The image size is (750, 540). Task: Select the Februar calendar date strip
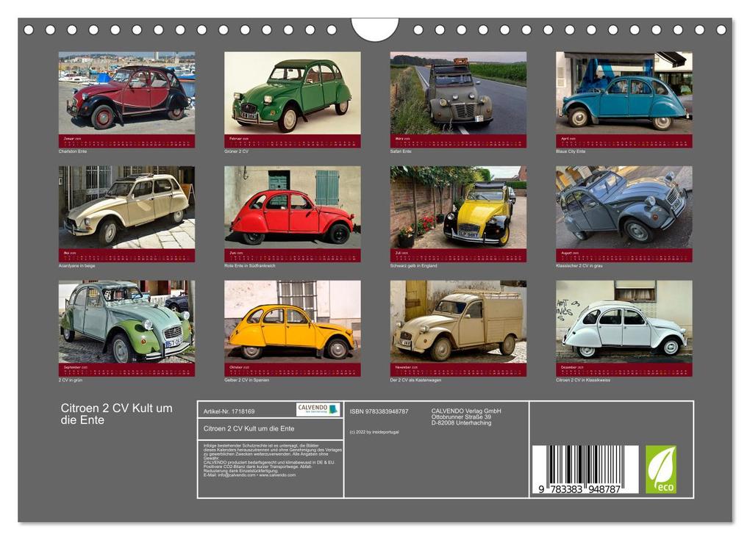(292, 141)
